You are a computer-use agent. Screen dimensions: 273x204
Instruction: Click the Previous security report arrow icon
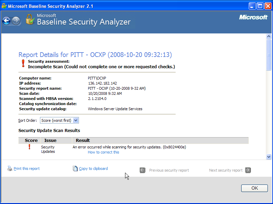[142, 170]
